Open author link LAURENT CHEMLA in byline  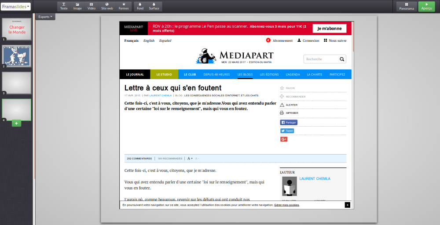tap(161, 95)
